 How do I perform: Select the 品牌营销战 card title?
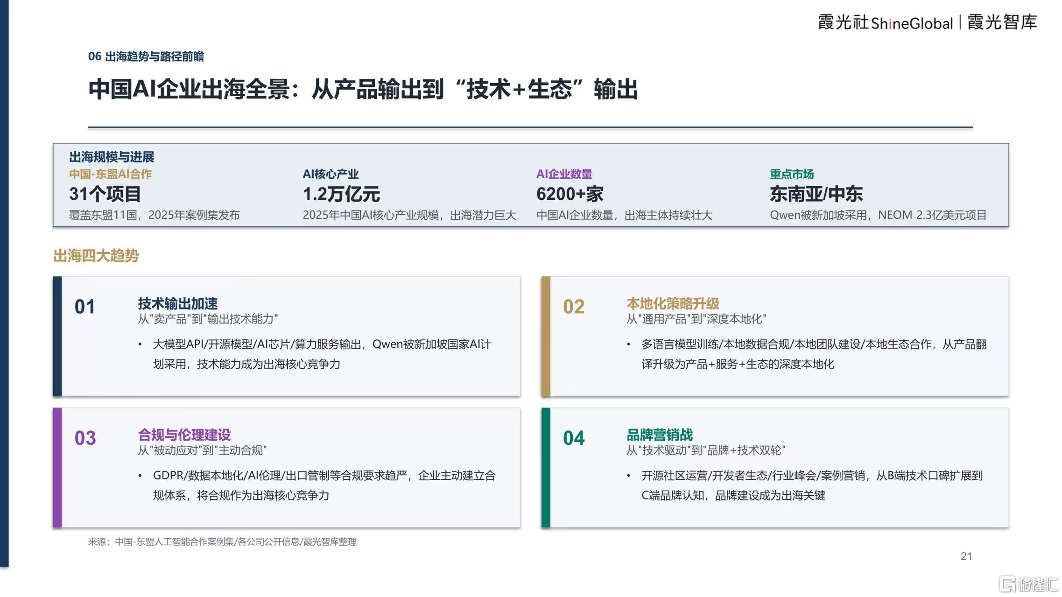point(660,435)
